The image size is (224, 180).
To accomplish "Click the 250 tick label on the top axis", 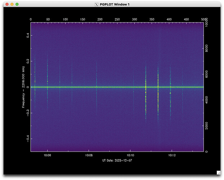I will tap(117, 19).
